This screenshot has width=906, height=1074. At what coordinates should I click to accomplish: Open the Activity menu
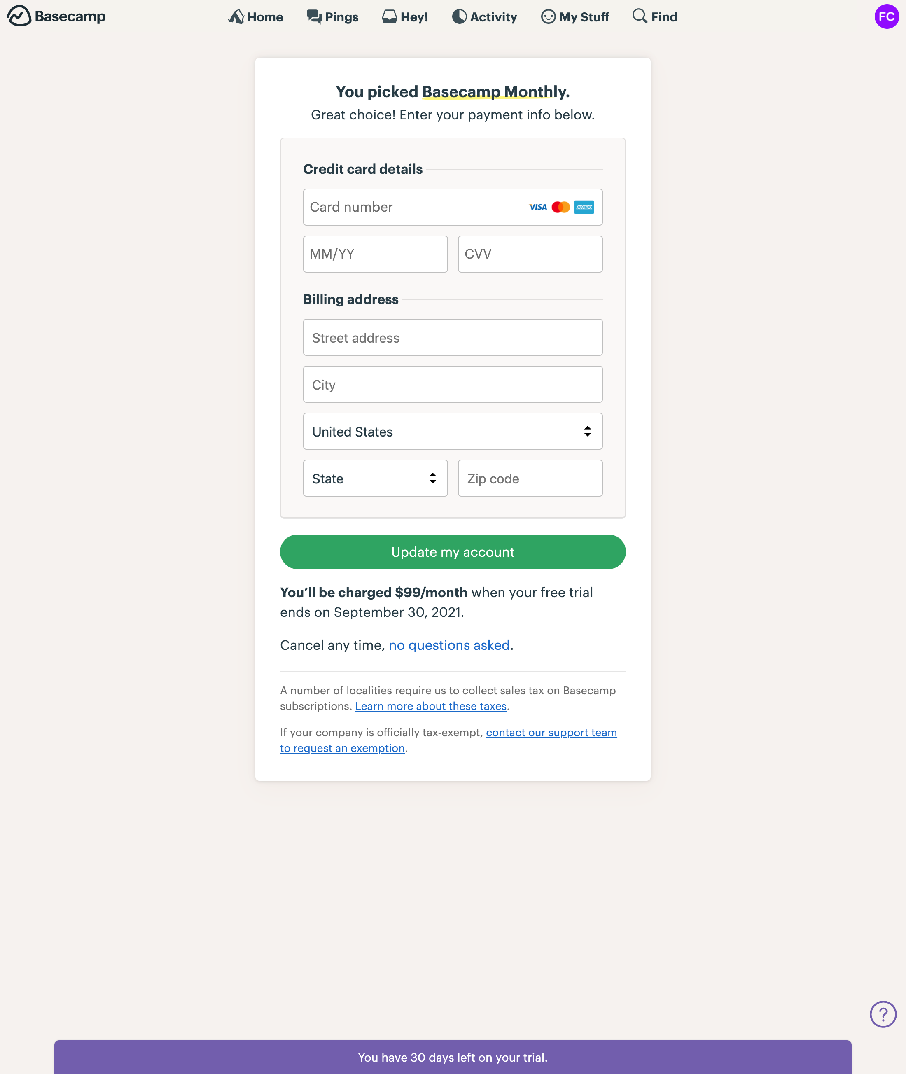click(484, 17)
